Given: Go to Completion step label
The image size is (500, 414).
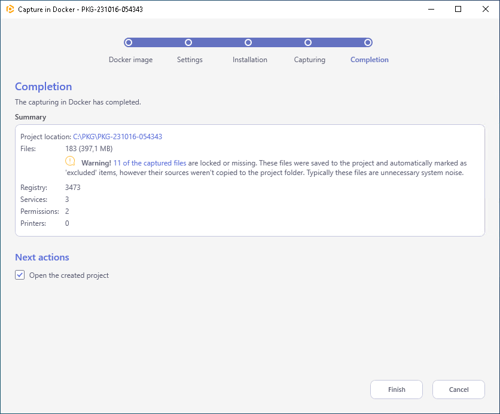Looking at the screenshot, I should pos(370,60).
